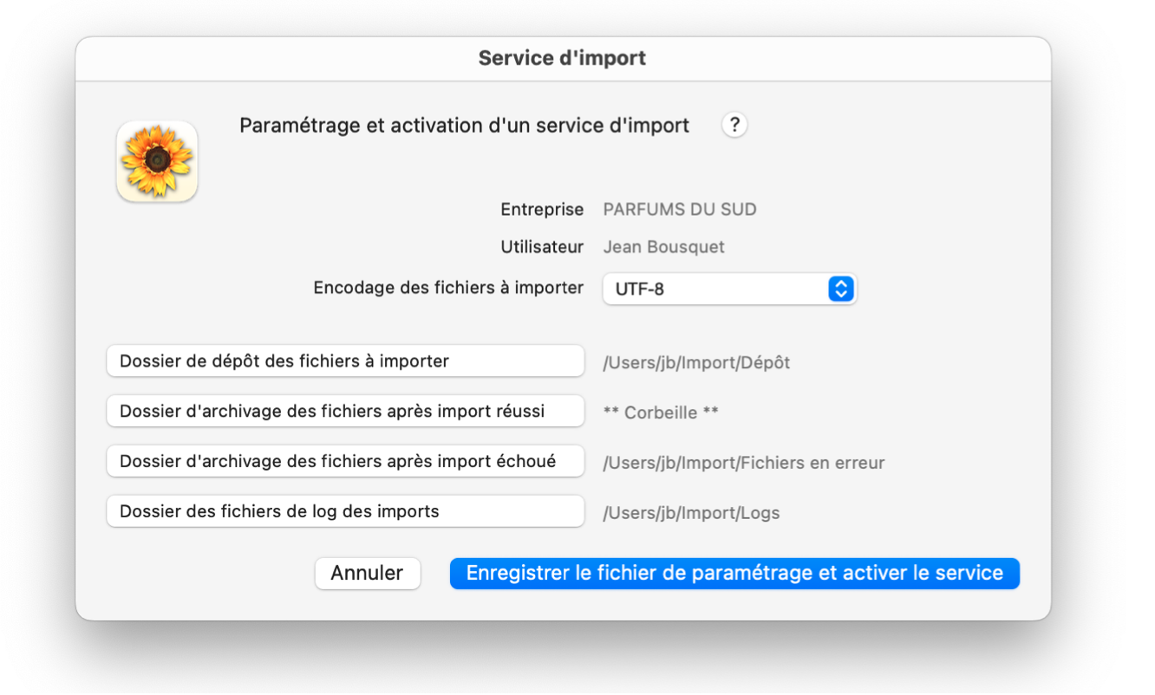This screenshot has width=1155, height=695.
Task: Expand the UTF-8 encoding dropdown
Action: [x=729, y=289]
